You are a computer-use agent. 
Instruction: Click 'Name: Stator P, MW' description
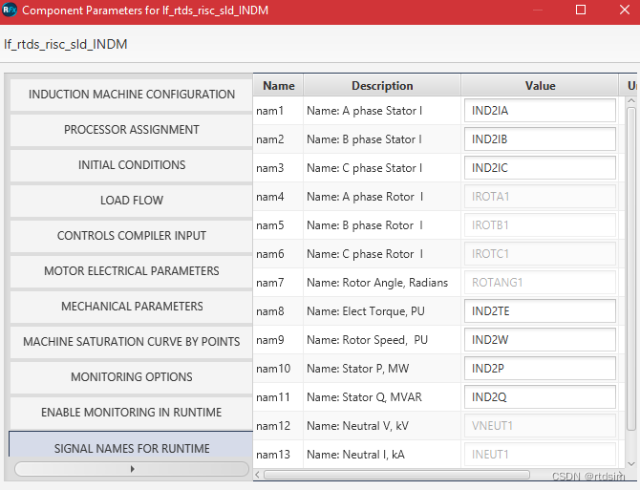(357, 369)
